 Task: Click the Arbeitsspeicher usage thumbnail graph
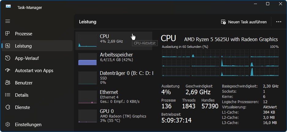[88, 59]
